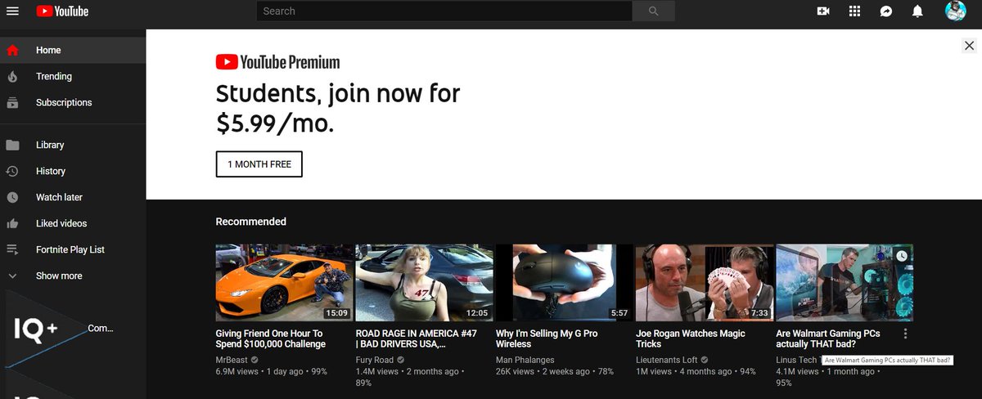Click the Recommended section heading
982x399 pixels.
pyautogui.click(x=251, y=222)
